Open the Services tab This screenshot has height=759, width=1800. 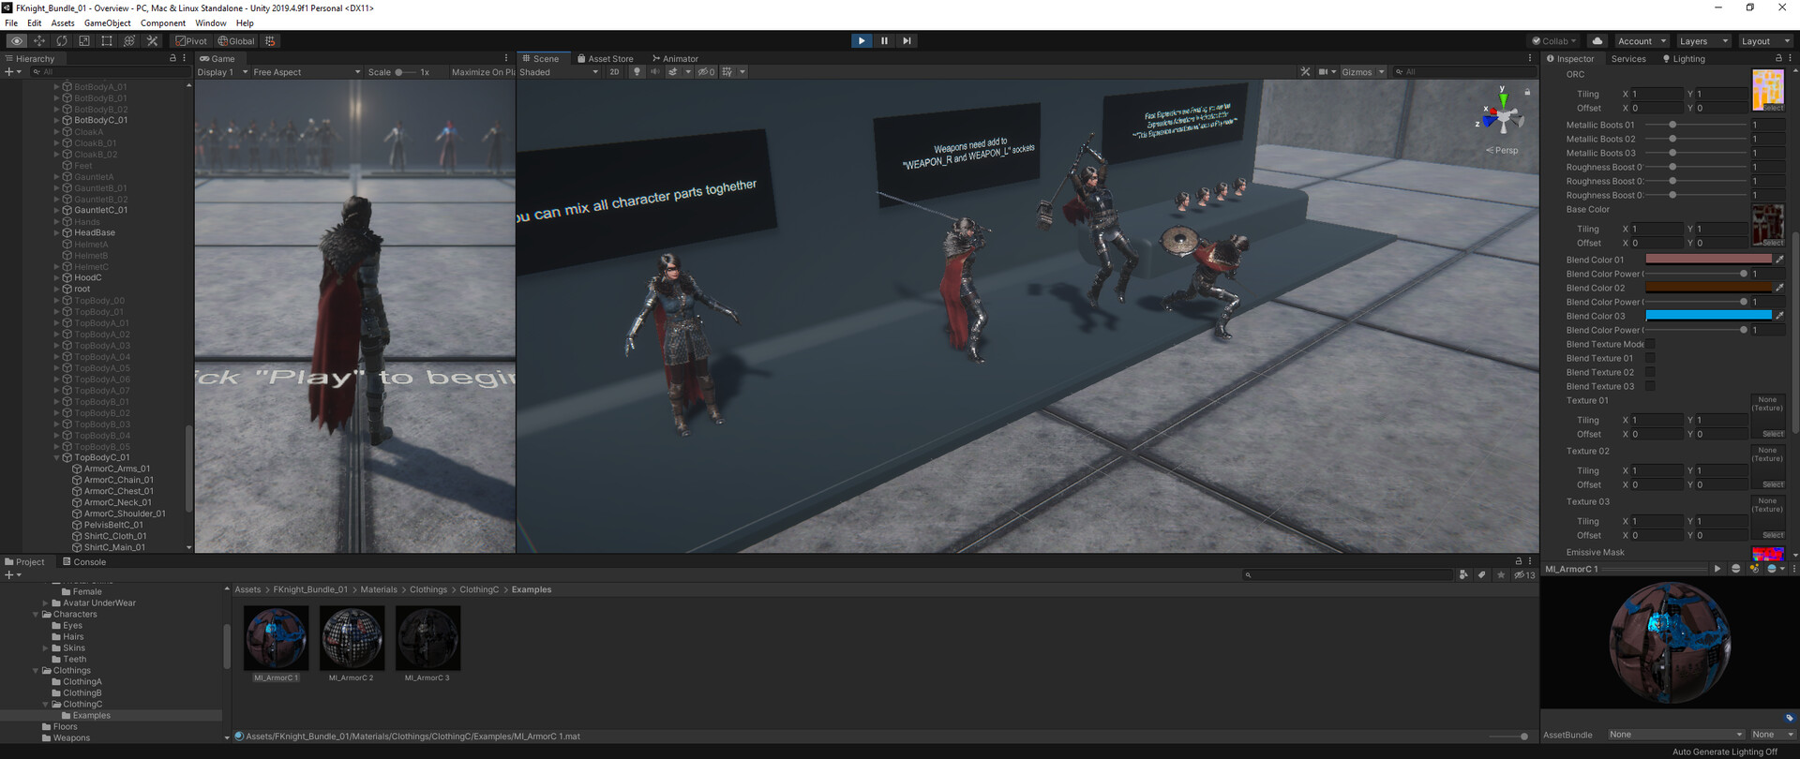click(1628, 58)
